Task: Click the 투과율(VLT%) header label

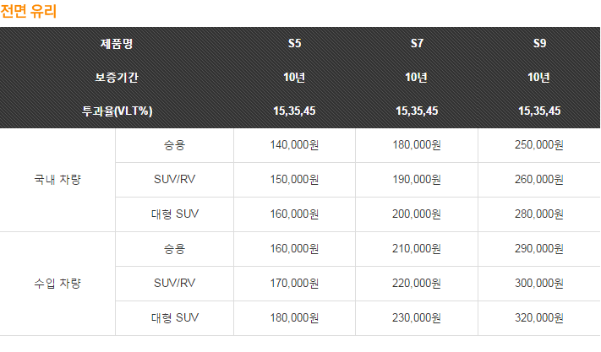Action: click(x=117, y=111)
